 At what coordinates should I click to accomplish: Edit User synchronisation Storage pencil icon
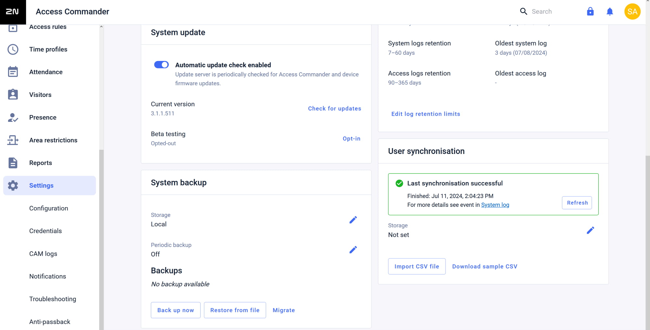(590, 230)
